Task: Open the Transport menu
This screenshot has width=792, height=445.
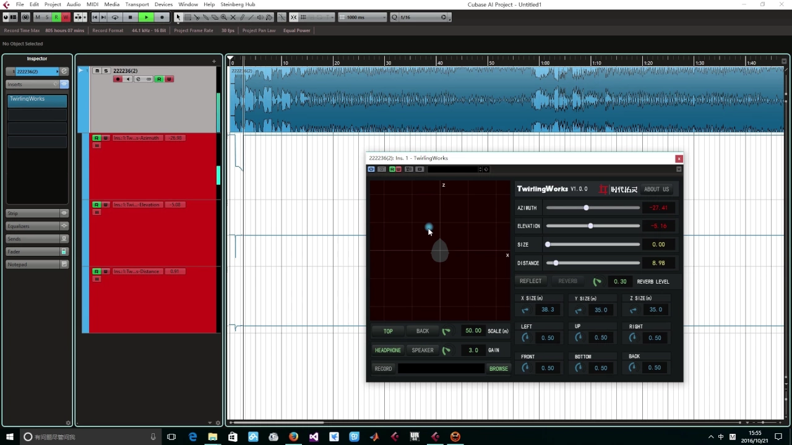Action: click(x=137, y=4)
